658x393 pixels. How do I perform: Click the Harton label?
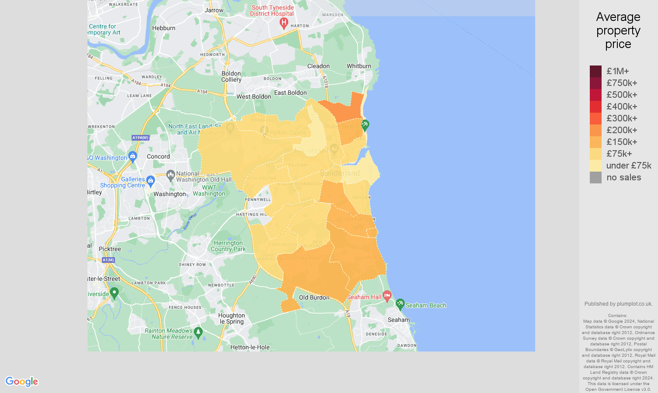299,26
